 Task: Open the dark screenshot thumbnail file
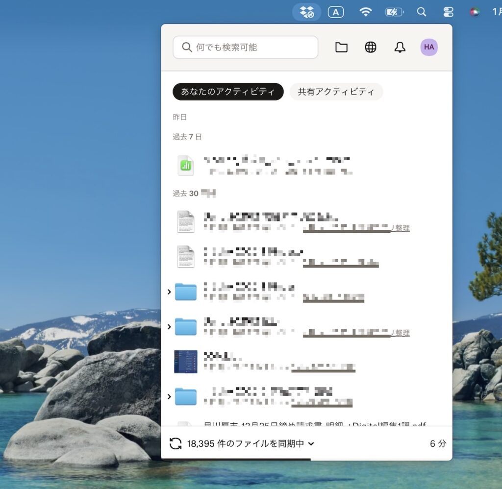(x=186, y=362)
